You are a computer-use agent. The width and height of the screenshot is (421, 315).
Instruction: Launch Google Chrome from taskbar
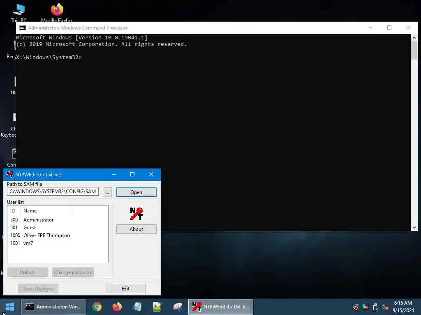[97, 307]
